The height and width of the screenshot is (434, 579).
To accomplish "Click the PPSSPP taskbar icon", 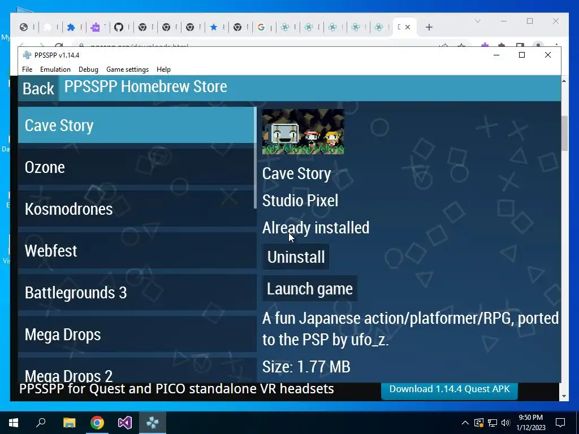I will click(x=153, y=423).
